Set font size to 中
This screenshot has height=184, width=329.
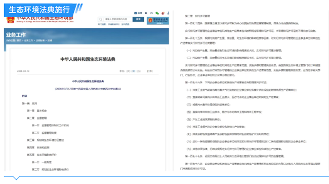tap(133, 71)
